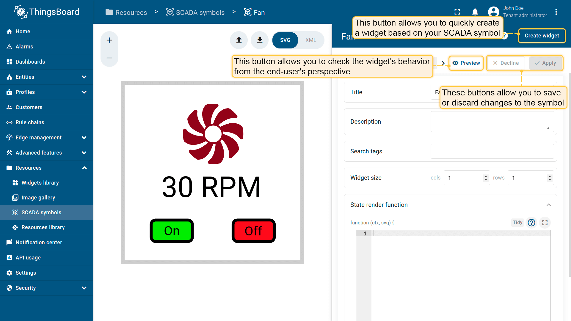Click the Tidy code button

[517, 223]
